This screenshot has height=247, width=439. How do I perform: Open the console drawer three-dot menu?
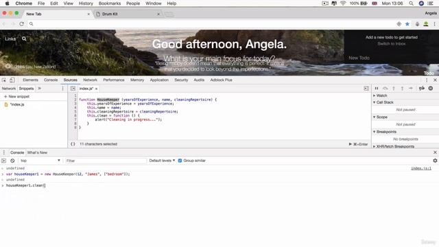coord(4,152)
